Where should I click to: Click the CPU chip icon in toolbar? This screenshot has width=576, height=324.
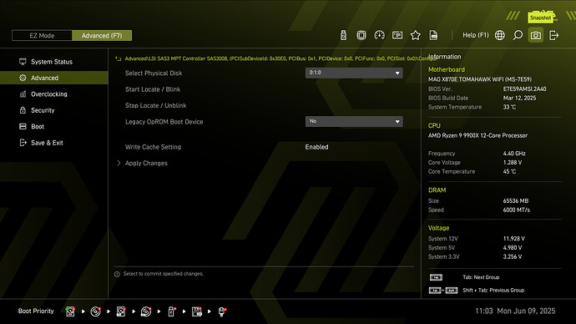point(361,35)
